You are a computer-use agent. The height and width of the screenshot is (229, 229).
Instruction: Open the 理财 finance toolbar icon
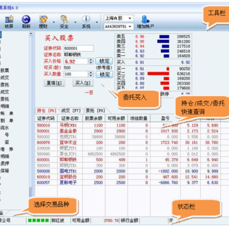click(x=43, y=22)
